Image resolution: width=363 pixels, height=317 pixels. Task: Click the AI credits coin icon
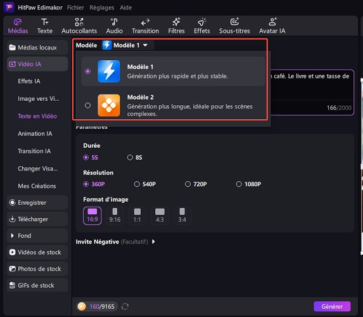(82, 306)
